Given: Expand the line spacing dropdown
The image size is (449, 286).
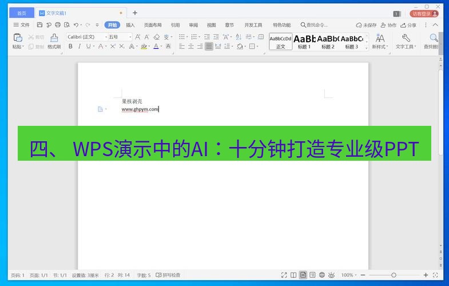Looking at the screenshot, I should (232, 46).
